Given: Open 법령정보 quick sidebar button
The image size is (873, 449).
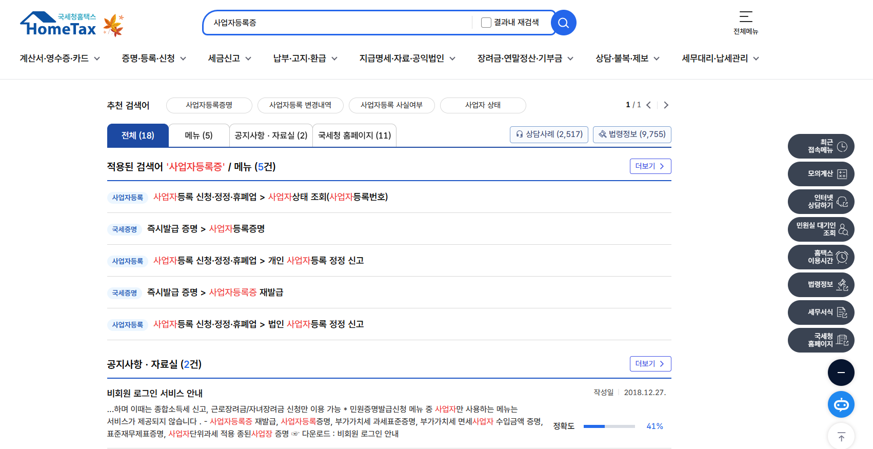Looking at the screenshot, I should click(x=821, y=285).
